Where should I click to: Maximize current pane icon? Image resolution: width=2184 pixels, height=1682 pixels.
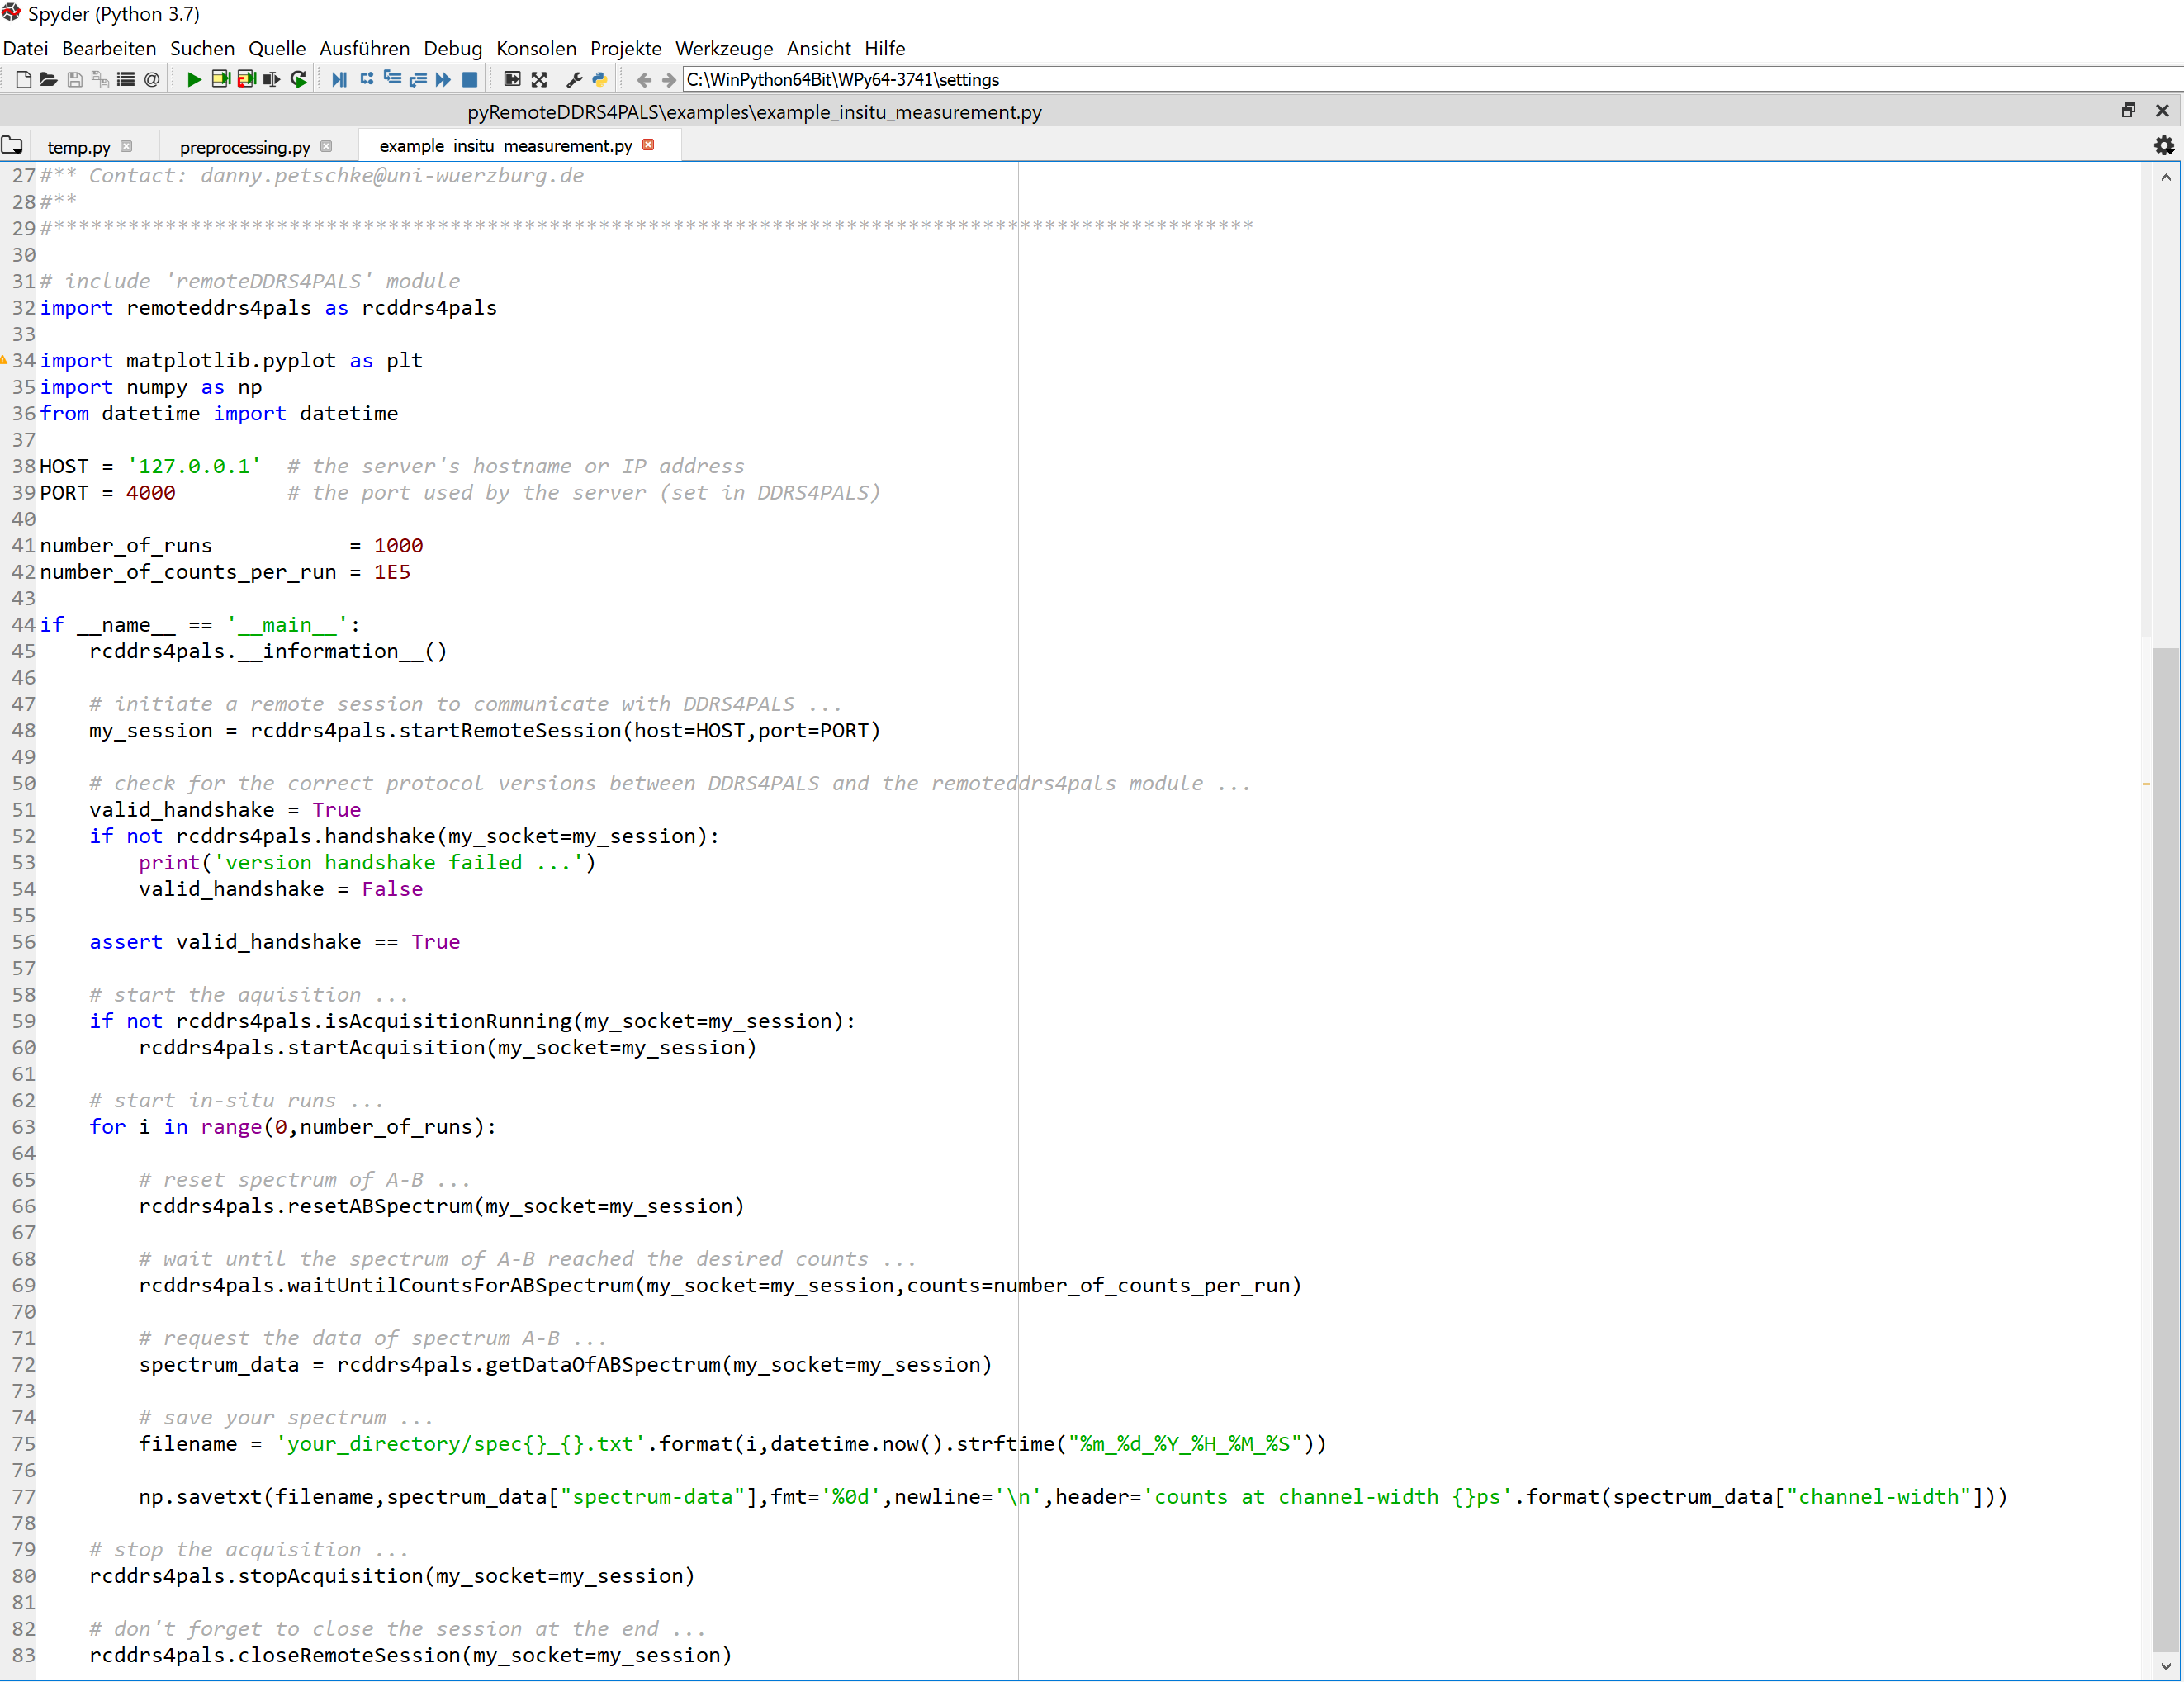coord(512,80)
